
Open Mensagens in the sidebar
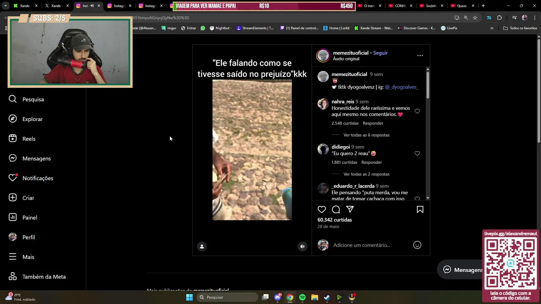coord(30,158)
